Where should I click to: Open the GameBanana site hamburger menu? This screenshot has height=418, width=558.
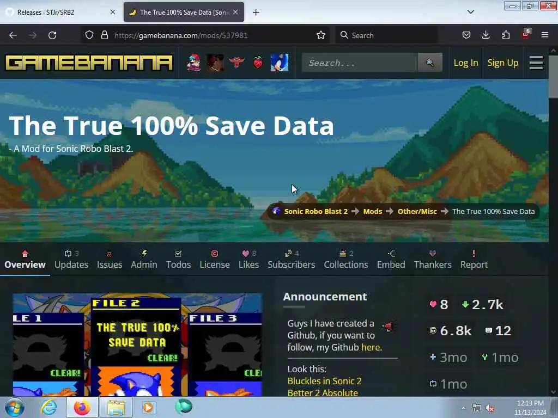(x=536, y=63)
